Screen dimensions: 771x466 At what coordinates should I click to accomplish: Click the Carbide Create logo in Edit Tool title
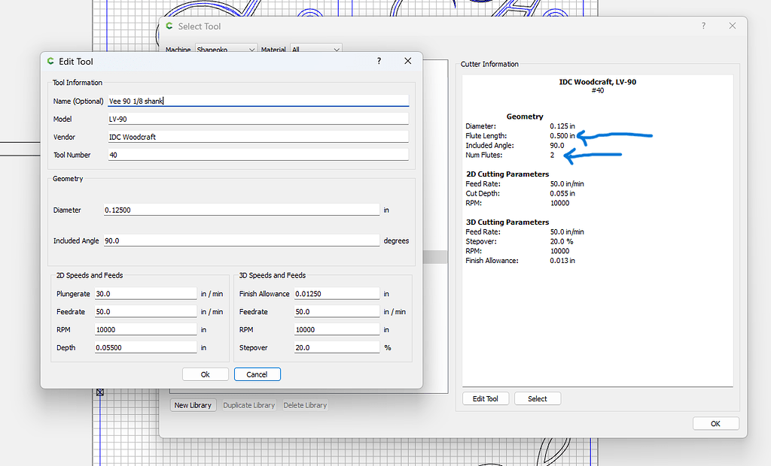click(50, 62)
